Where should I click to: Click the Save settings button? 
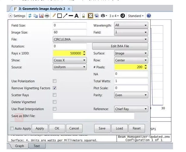pyautogui.click(x=102, y=128)
